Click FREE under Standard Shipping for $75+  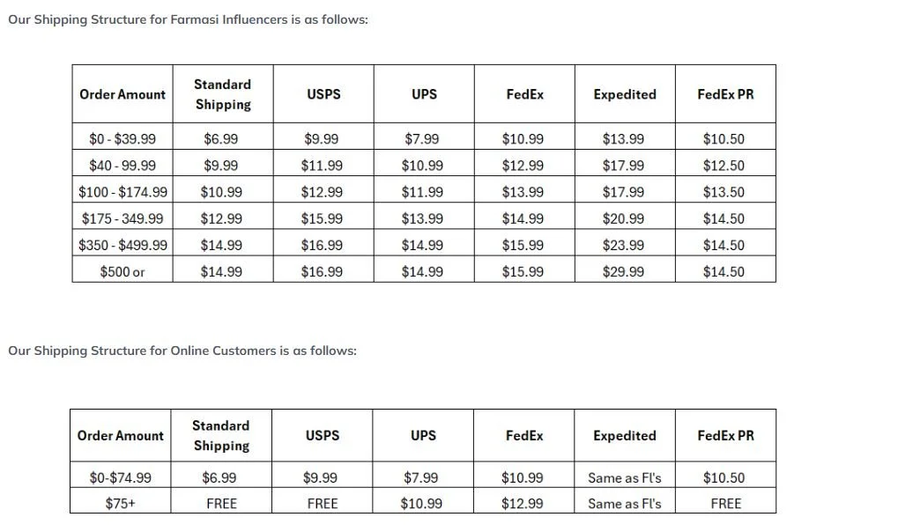[x=221, y=504]
